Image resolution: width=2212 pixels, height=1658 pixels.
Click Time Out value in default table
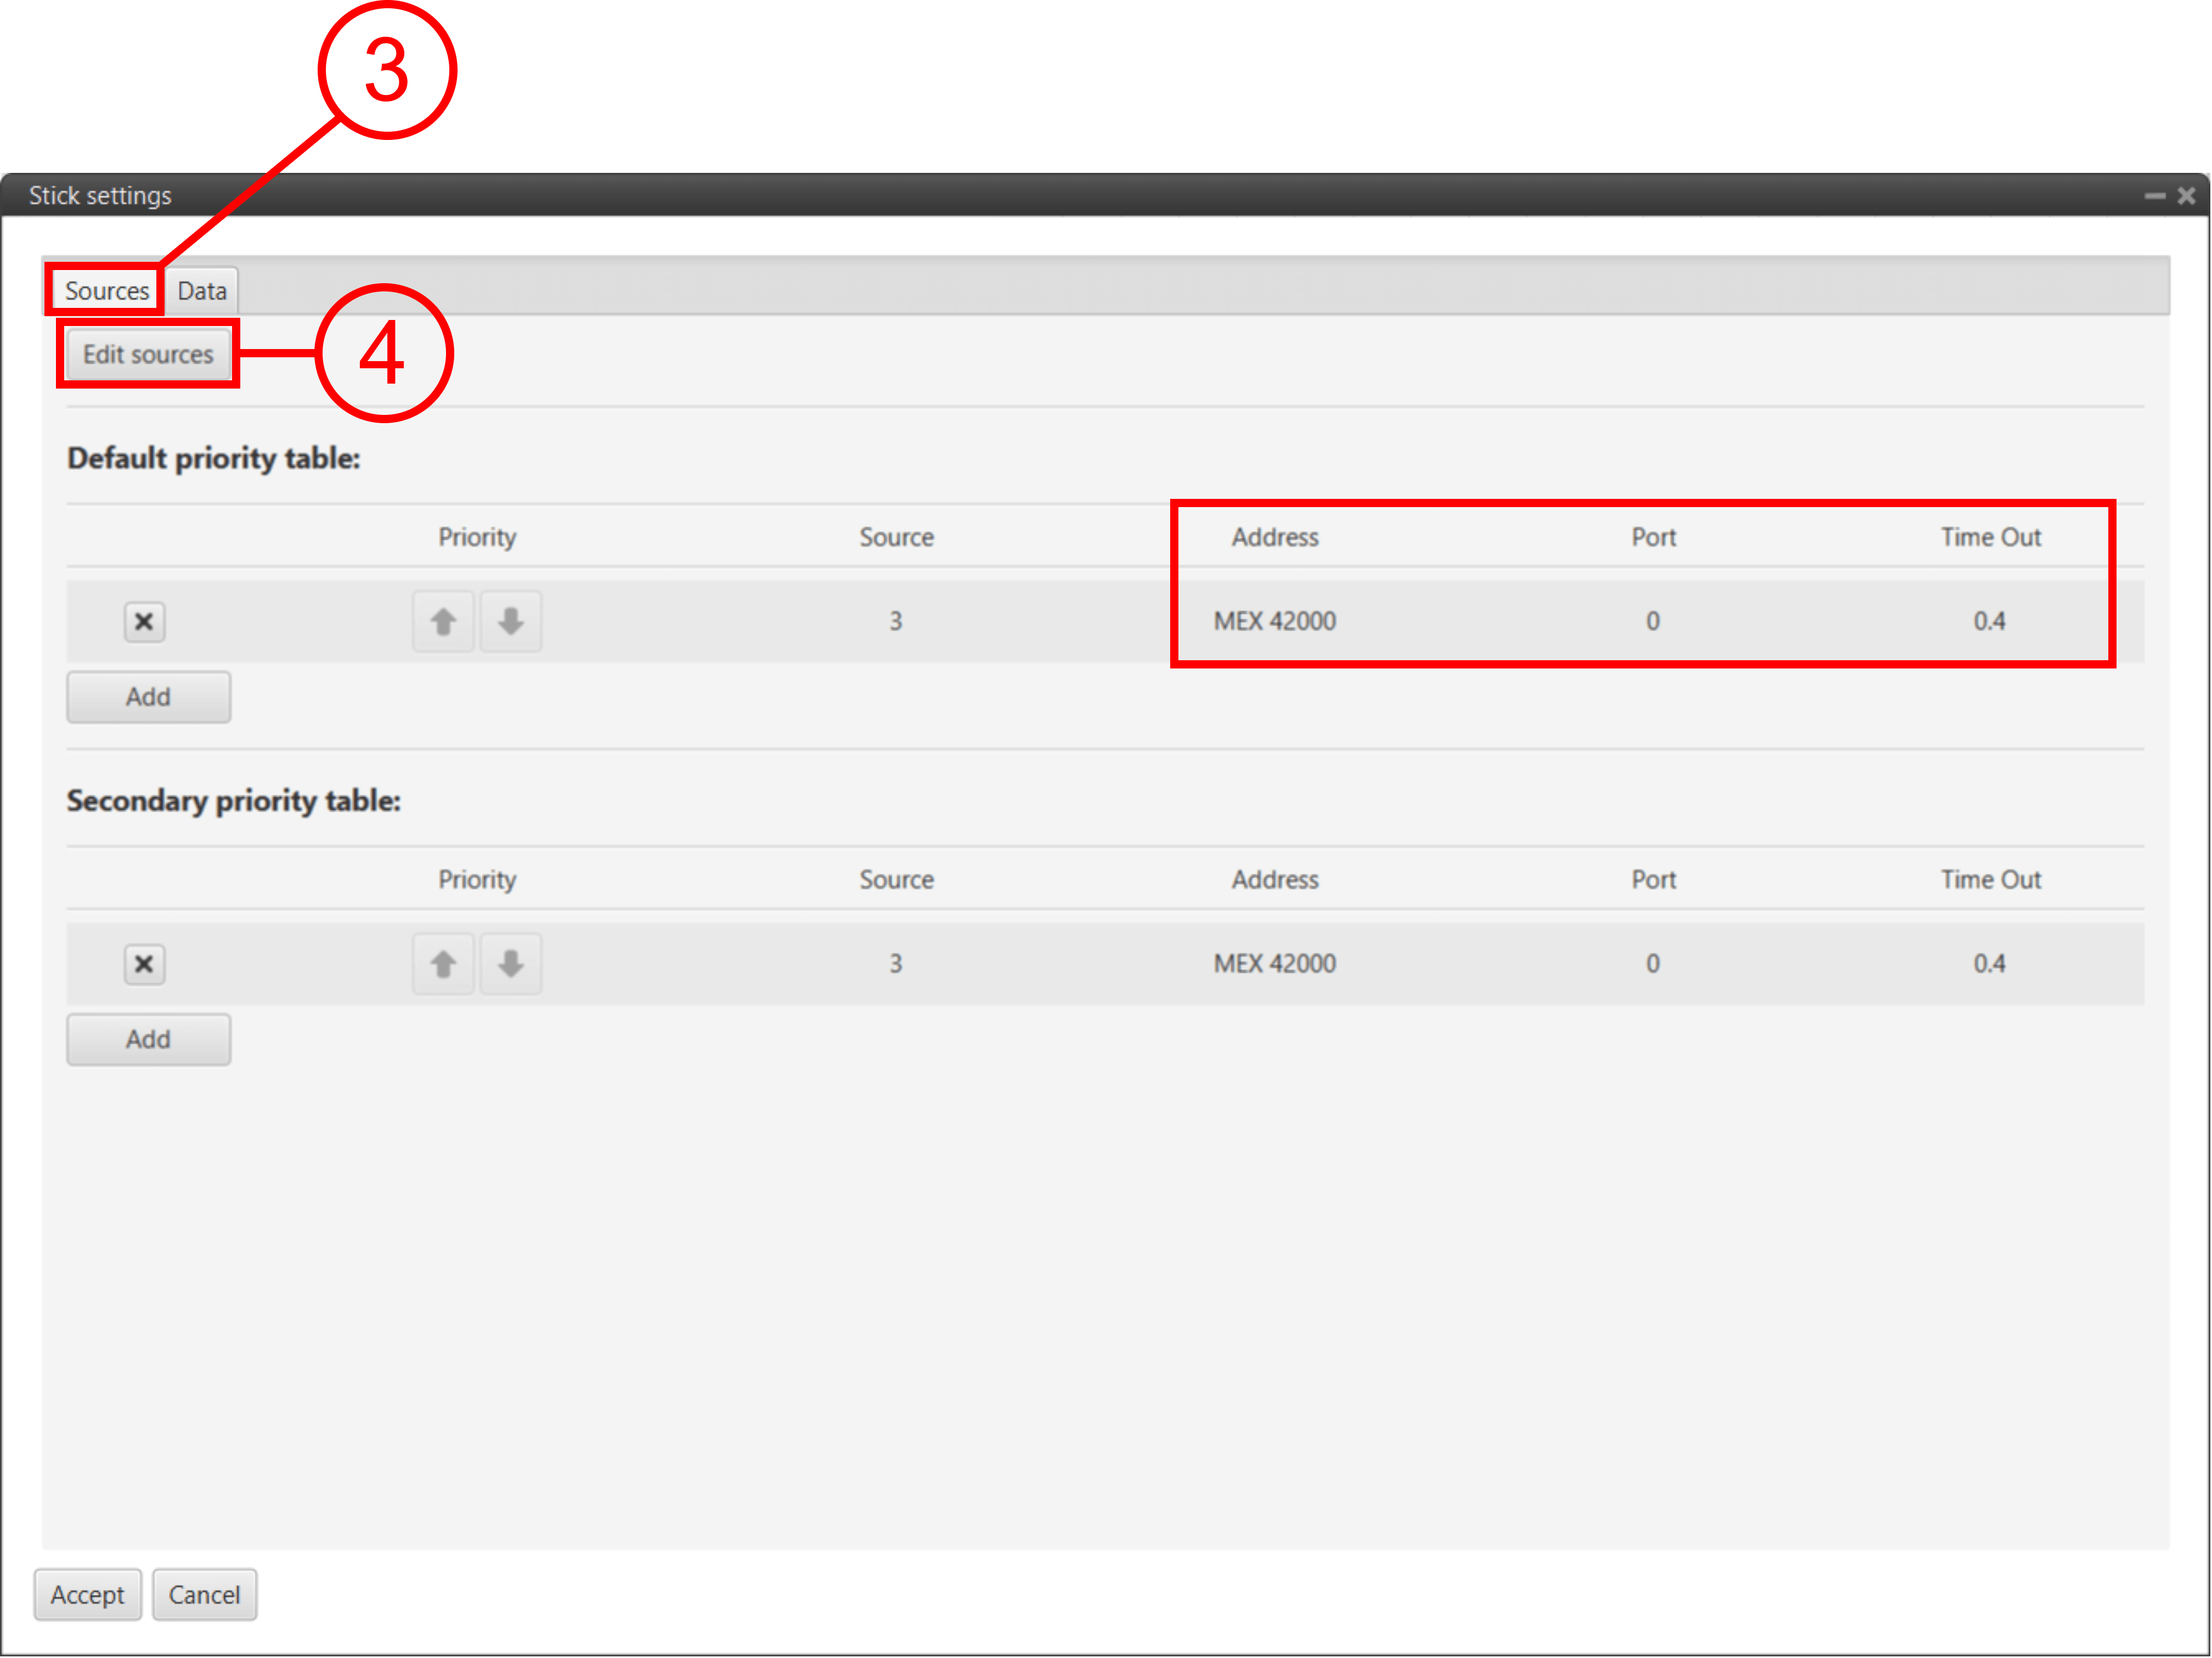[x=1988, y=621]
